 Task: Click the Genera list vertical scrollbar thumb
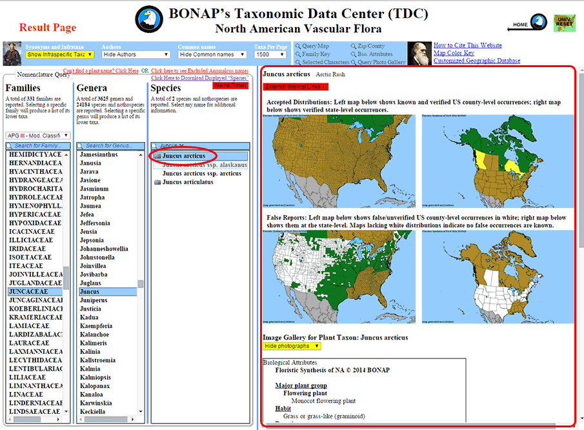141,284
